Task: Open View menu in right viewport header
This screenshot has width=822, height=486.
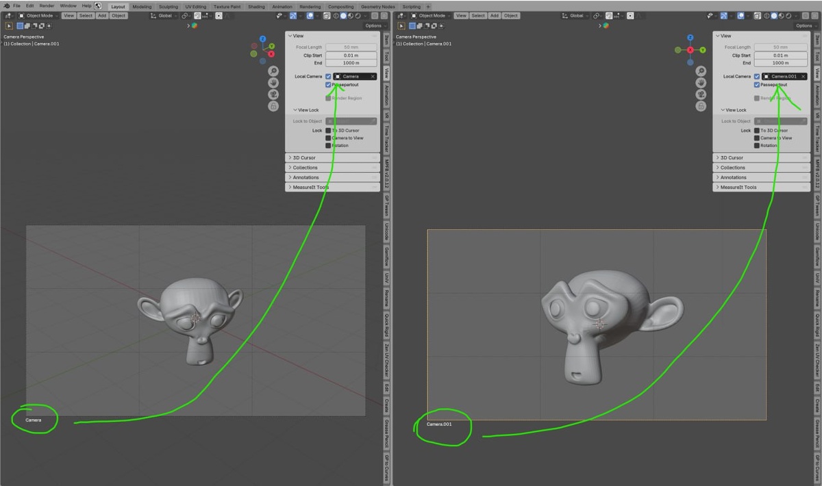Action: pos(461,15)
